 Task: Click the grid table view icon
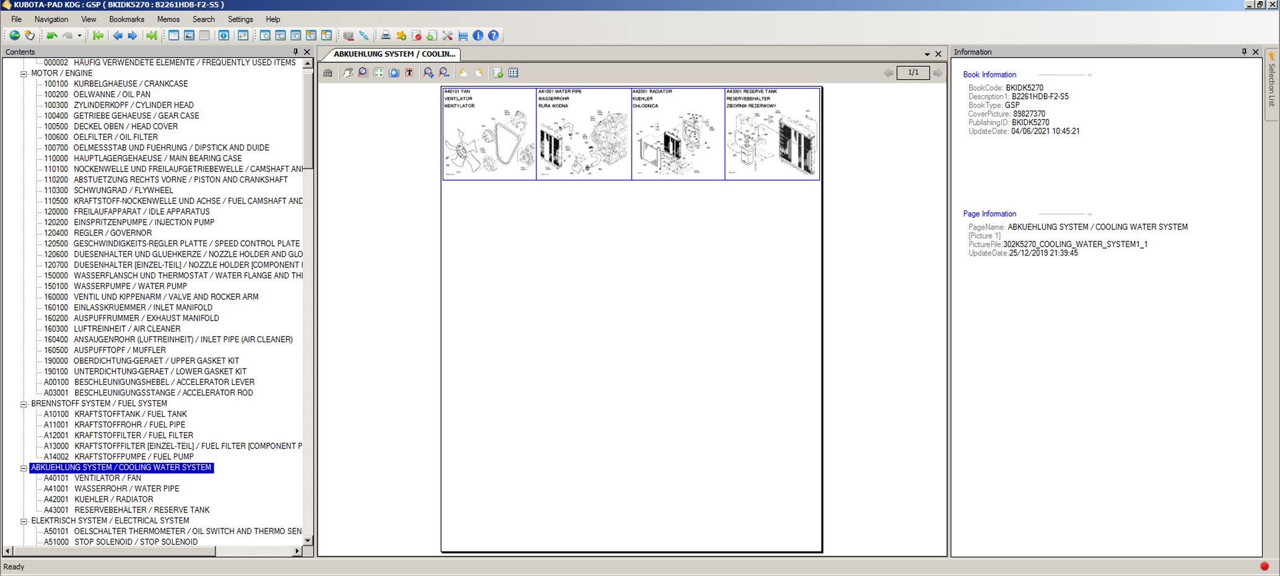513,73
